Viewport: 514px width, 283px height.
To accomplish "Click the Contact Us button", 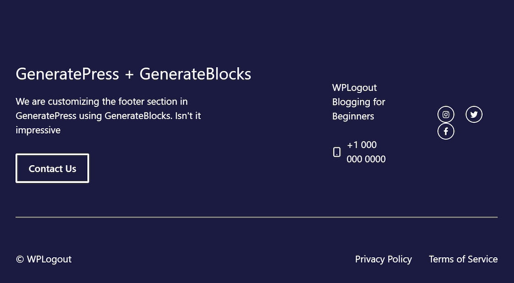I will (52, 168).
